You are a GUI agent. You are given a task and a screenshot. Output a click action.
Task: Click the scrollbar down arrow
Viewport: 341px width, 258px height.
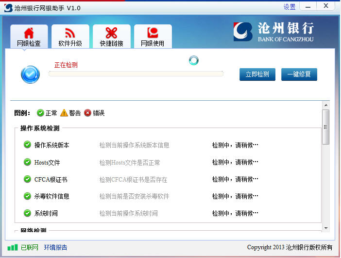tap(326, 228)
